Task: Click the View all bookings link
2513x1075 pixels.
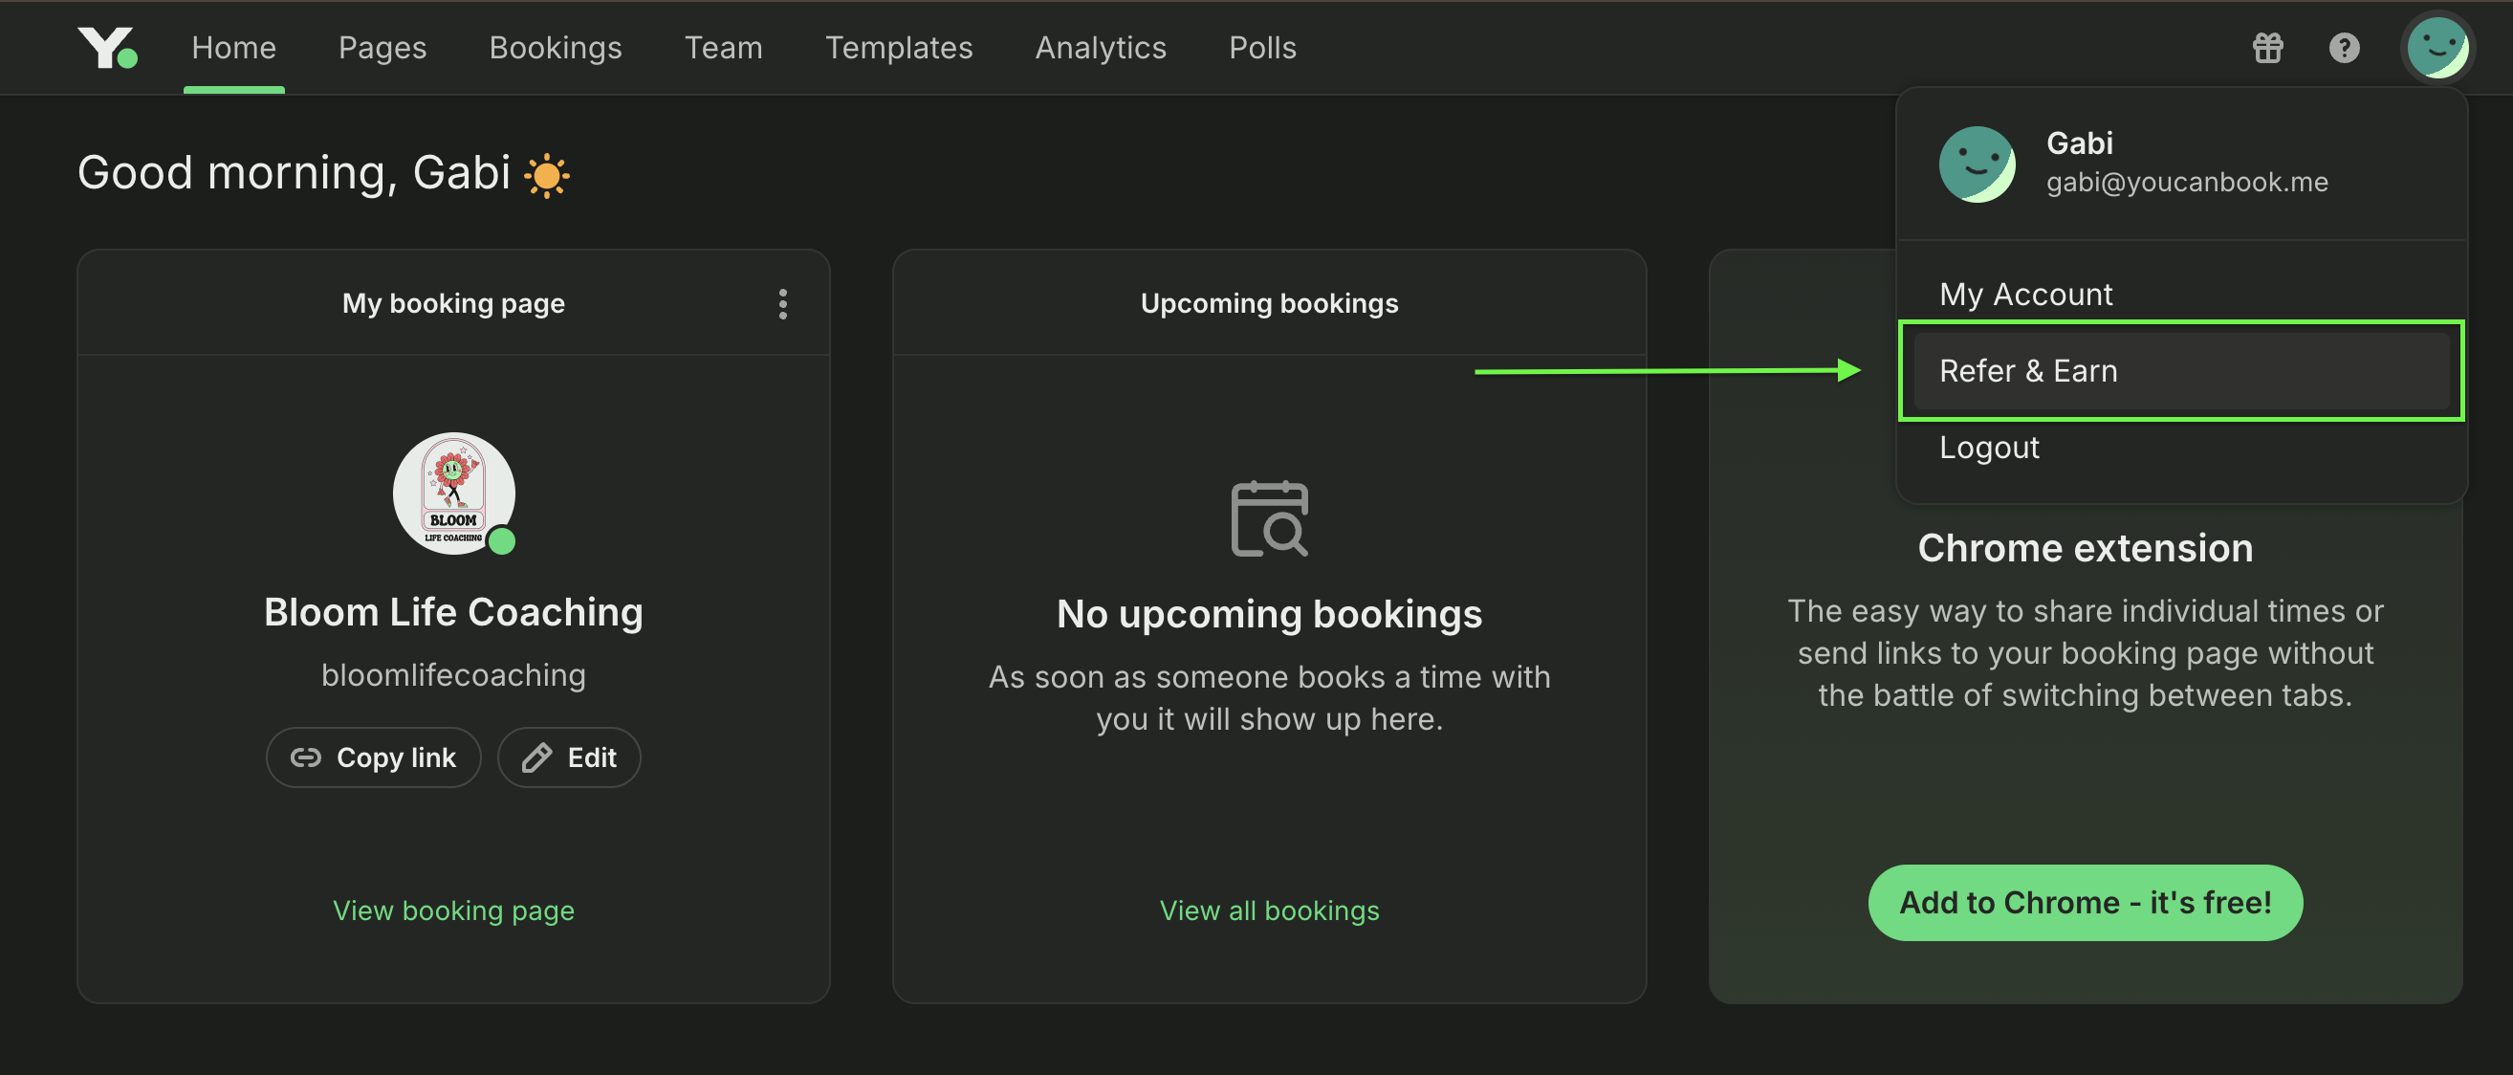Action: [x=1268, y=910]
